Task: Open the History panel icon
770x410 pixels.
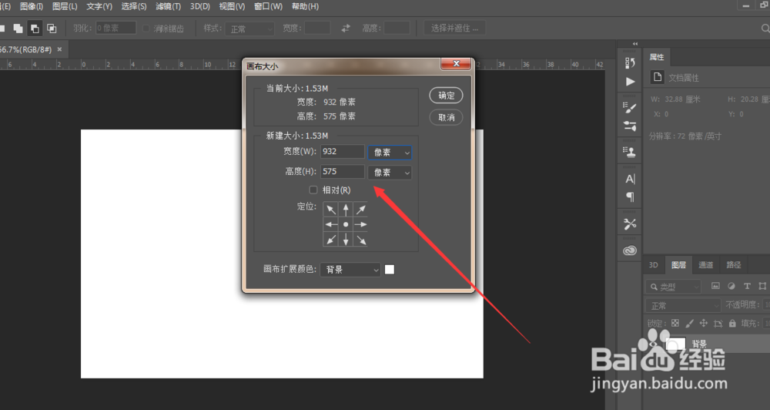Action: click(x=630, y=63)
